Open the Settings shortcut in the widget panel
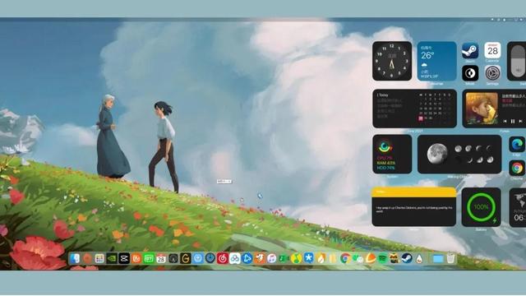Image resolution: width=526 pixels, height=296 pixels. click(492, 73)
